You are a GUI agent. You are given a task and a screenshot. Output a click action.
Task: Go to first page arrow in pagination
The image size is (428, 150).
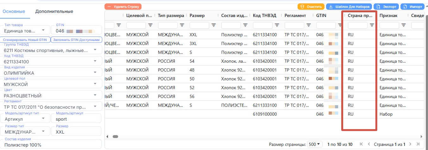[x=360, y=144]
